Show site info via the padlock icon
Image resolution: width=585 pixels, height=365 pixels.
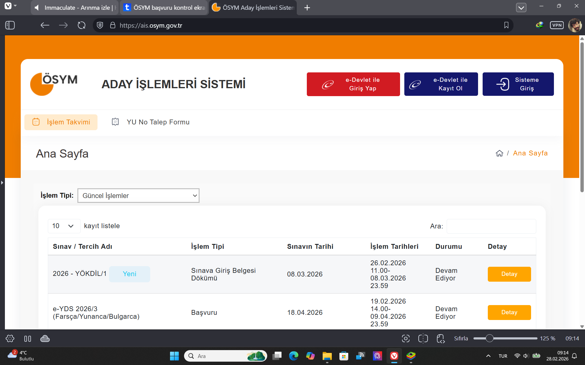(112, 25)
